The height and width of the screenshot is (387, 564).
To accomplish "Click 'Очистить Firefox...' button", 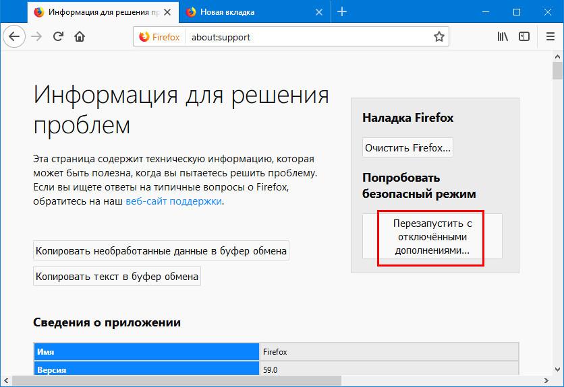I will point(407,147).
